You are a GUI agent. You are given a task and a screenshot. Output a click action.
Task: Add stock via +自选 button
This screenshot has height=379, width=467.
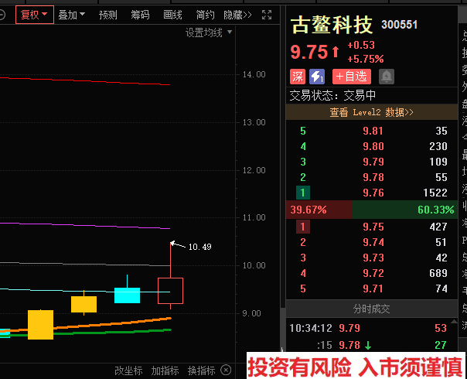click(x=352, y=77)
